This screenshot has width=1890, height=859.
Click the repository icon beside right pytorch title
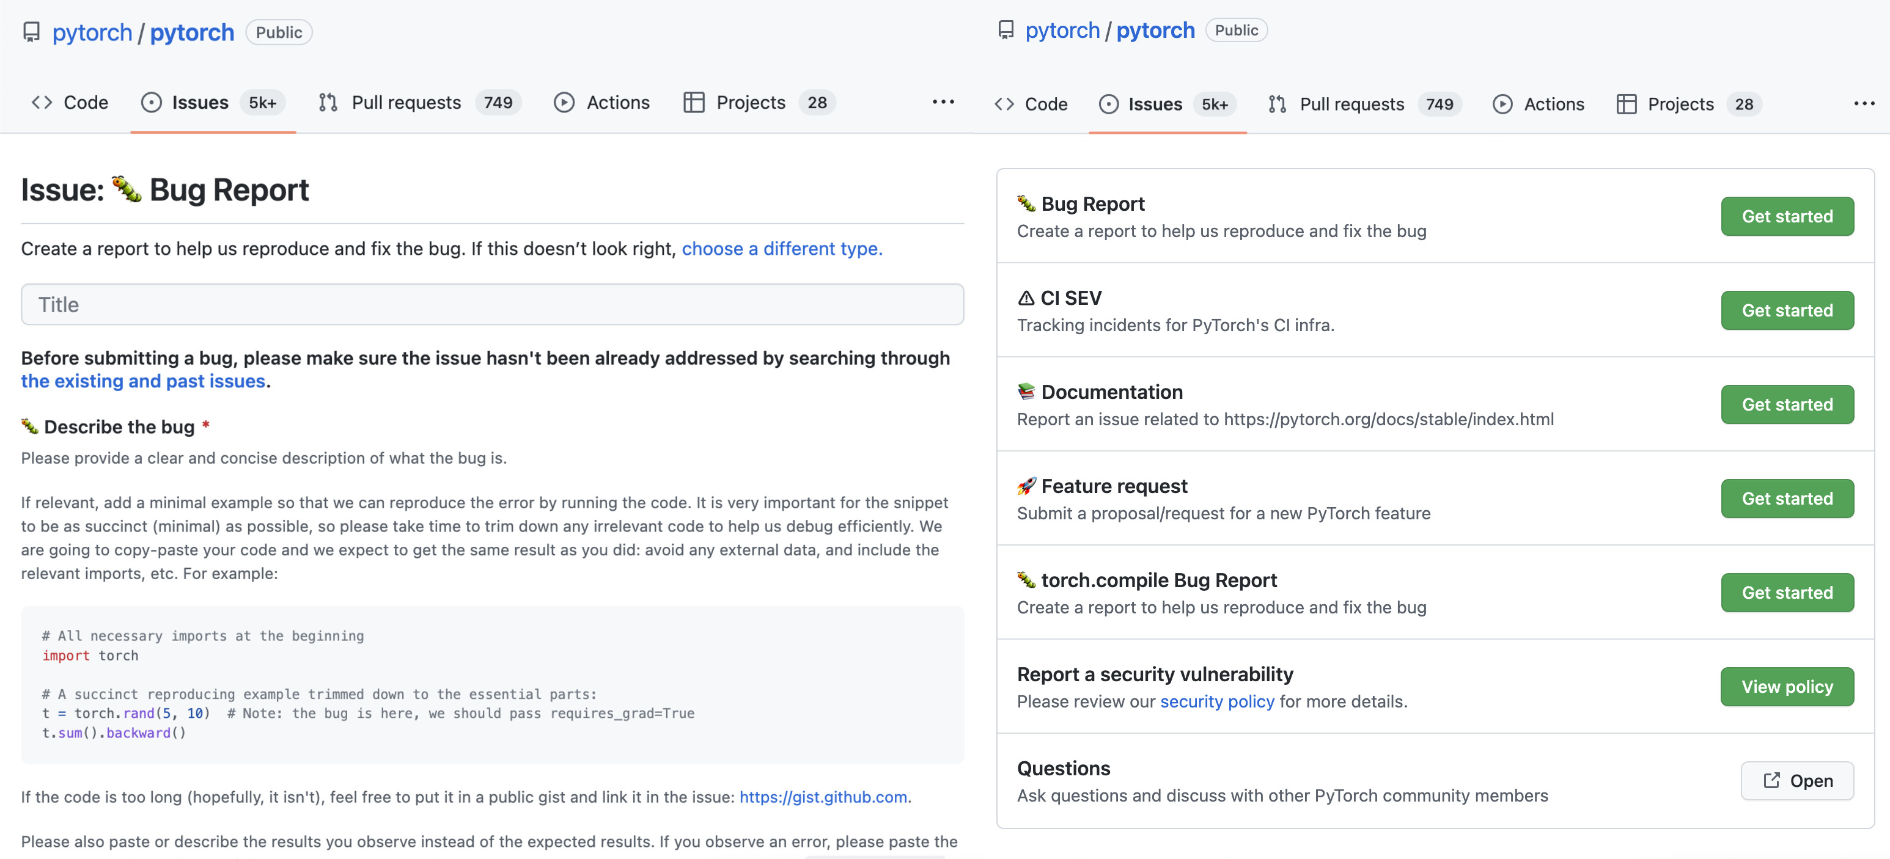click(x=1006, y=30)
